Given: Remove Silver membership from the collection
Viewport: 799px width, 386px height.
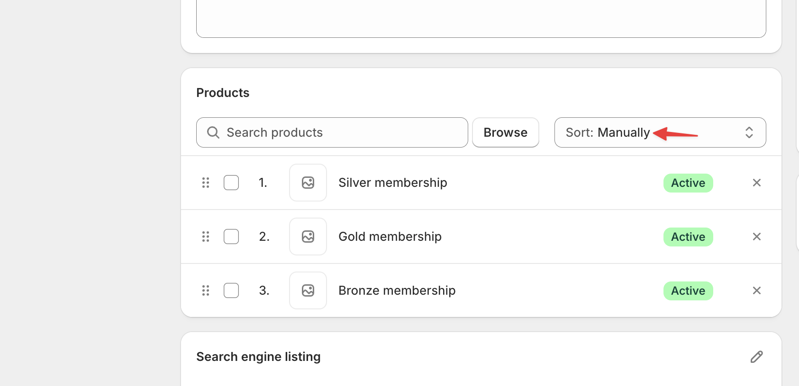Looking at the screenshot, I should 756,183.
